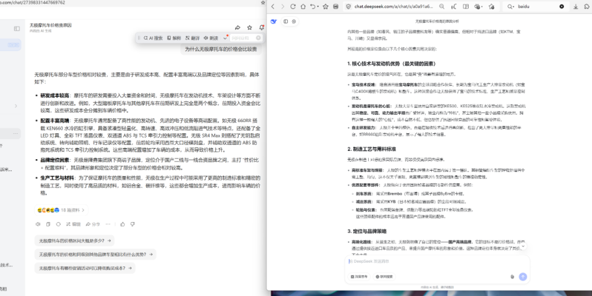Viewport: 592px width, 296px height.
Task: Open search engine dropdown in search box
Action: [x=511, y=6]
